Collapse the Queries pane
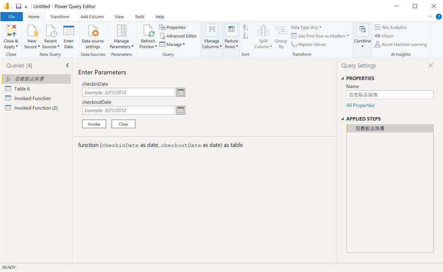 click(x=67, y=65)
